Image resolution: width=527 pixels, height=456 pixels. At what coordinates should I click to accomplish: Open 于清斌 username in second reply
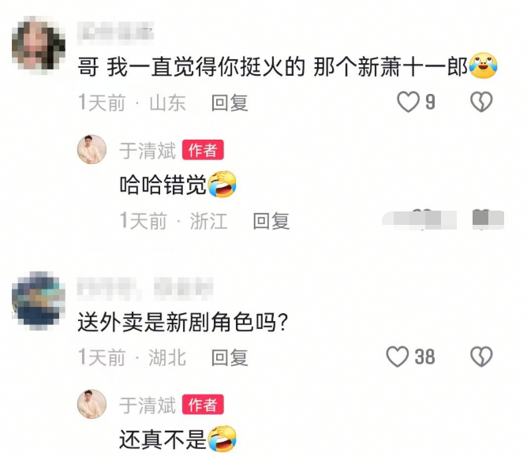click(x=148, y=406)
